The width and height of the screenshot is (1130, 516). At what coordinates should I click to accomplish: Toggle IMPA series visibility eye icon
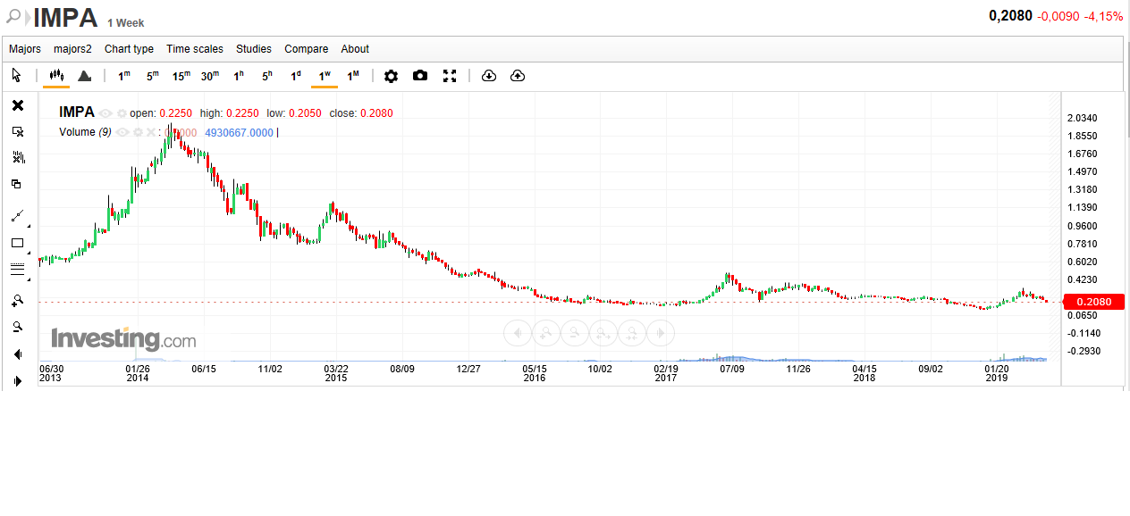[x=105, y=113]
